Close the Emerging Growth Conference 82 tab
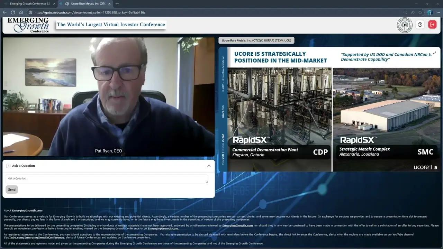This screenshot has height=249, width=443. (54, 4)
